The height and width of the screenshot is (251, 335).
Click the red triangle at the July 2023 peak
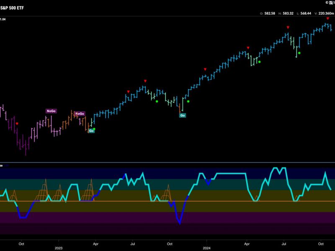click(145, 81)
